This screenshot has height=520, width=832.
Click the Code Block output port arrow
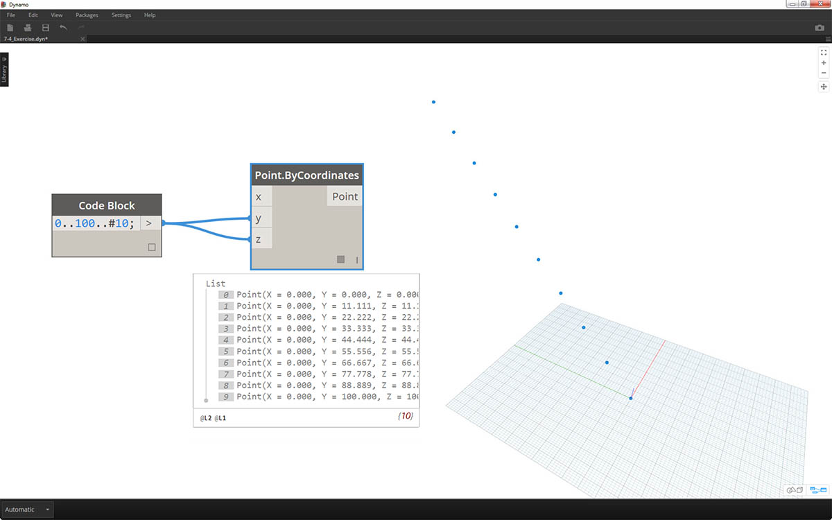click(148, 223)
